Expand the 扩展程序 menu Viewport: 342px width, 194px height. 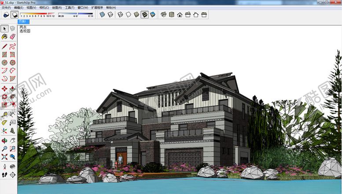[x=97, y=7]
